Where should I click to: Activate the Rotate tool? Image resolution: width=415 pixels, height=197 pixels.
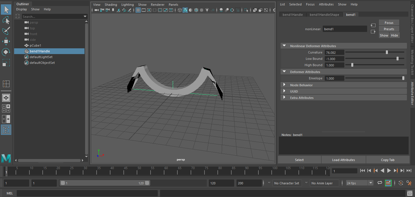point(6,52)
